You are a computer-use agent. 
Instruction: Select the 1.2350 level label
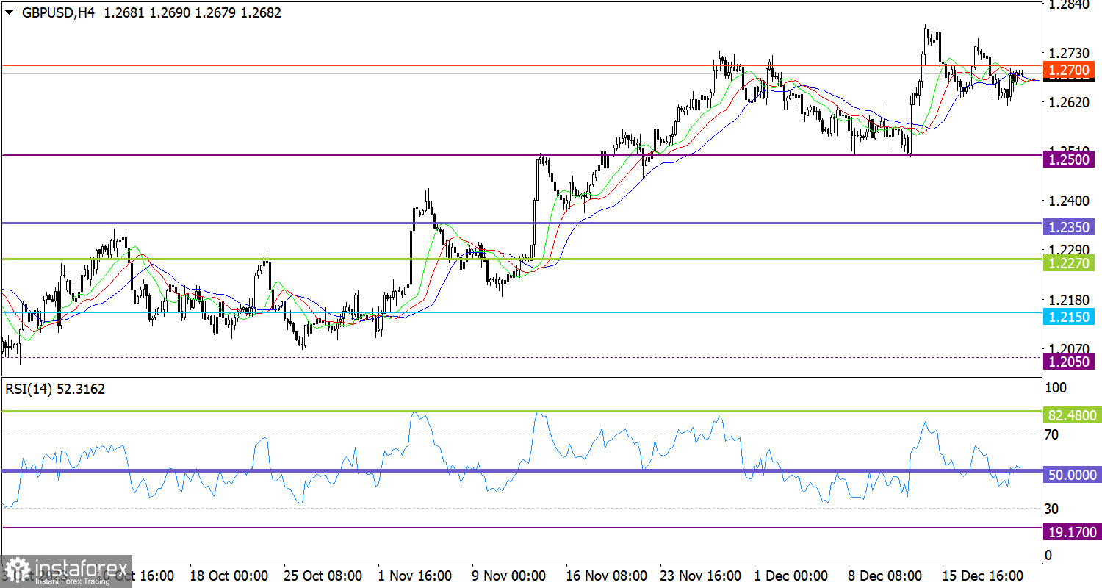pos(1068,229)
